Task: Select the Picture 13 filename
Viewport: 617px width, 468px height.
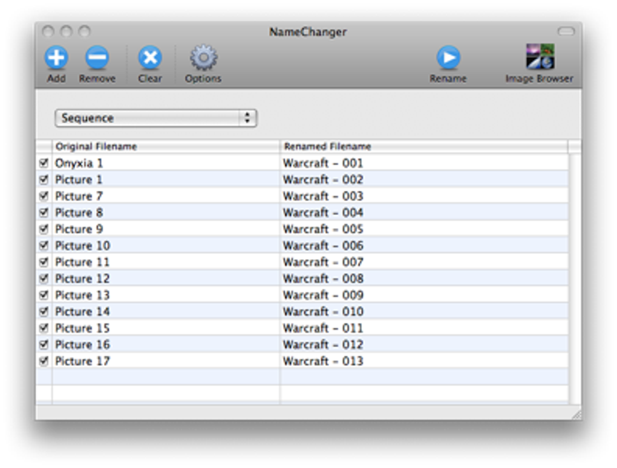Action: point(82,295)
